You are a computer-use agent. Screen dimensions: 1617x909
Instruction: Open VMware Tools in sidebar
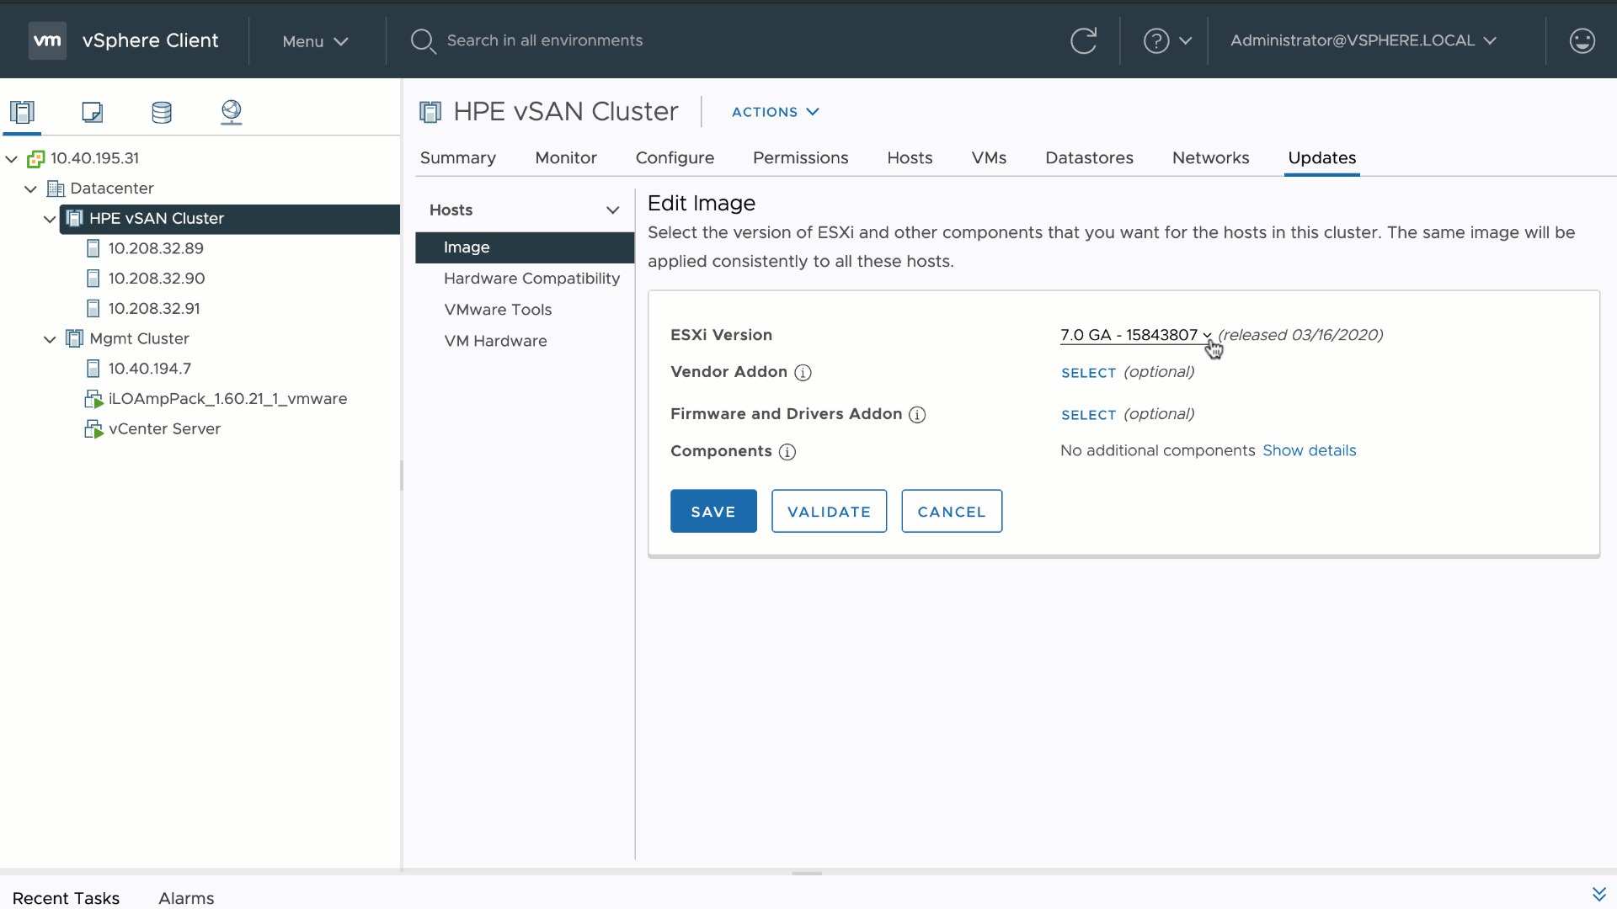coord(498,310)
